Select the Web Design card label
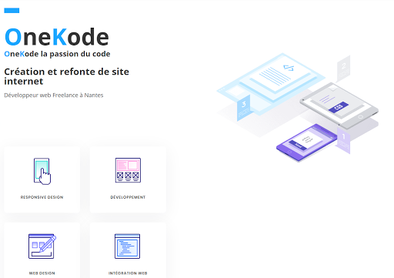This screenshot has height=278, width=394. (x=42, y=273)
